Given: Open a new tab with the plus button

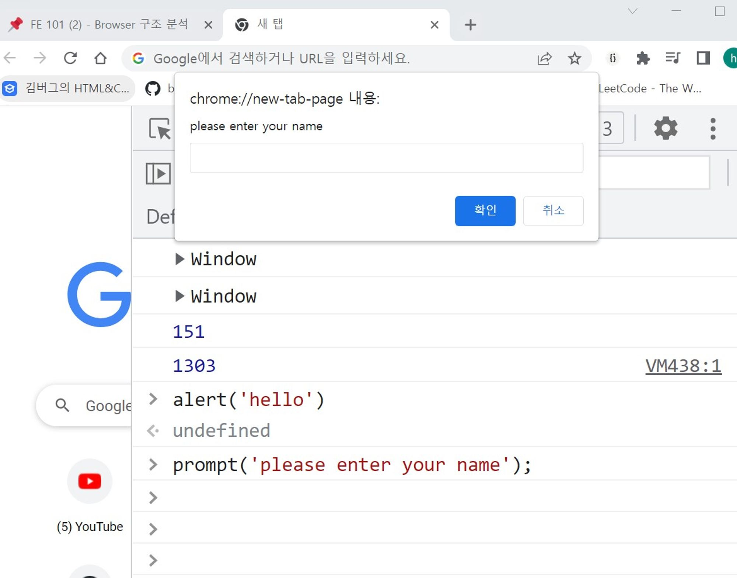Looking at the screenshot, I should coord(470,25).
